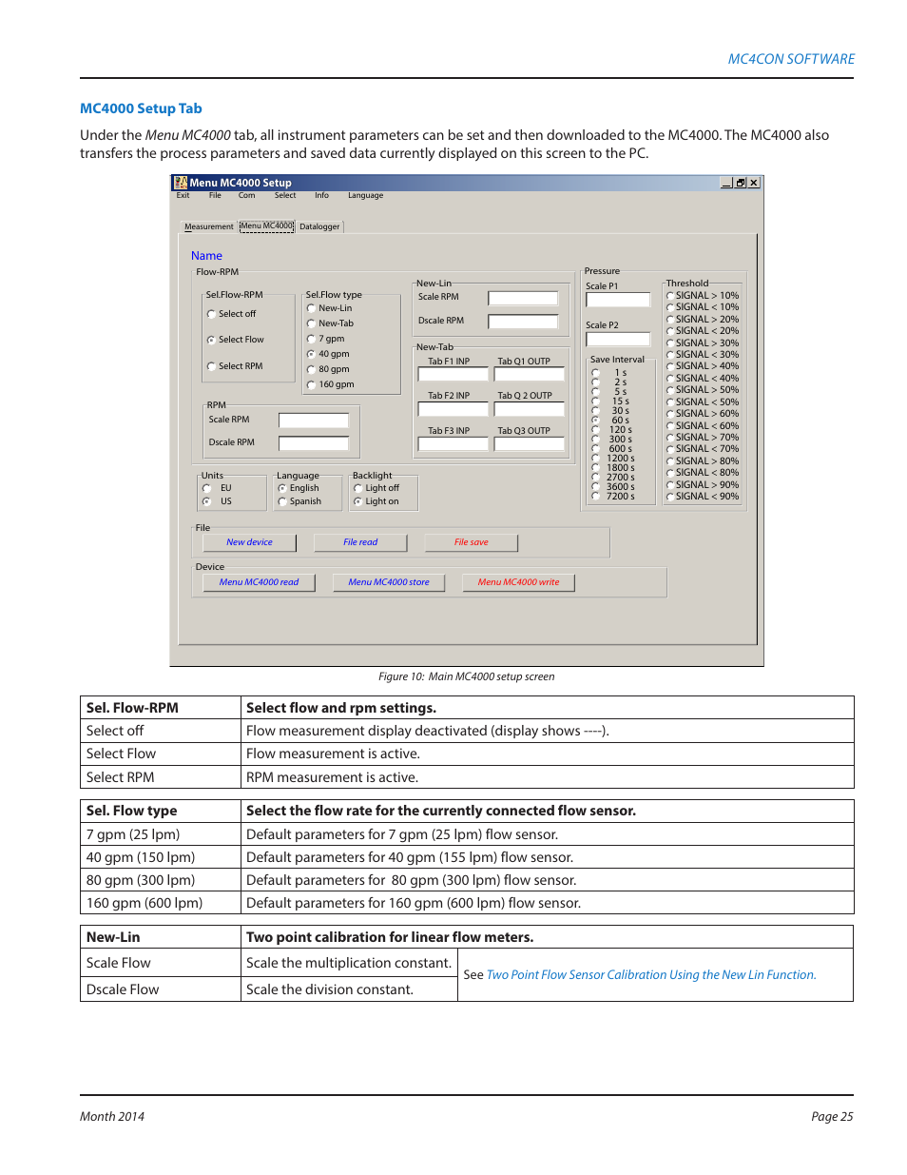Choose New-Tab flow type
Viewport: 907px width, 1175px height.
click(311, 323)
